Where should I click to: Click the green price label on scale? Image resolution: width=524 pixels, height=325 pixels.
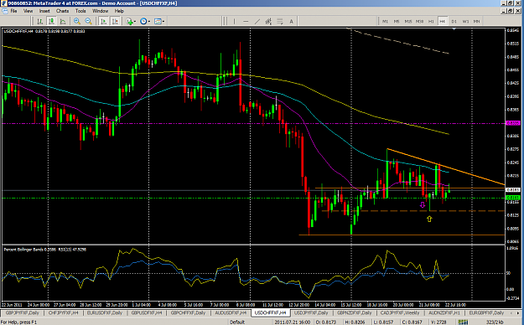pos(513,198)
